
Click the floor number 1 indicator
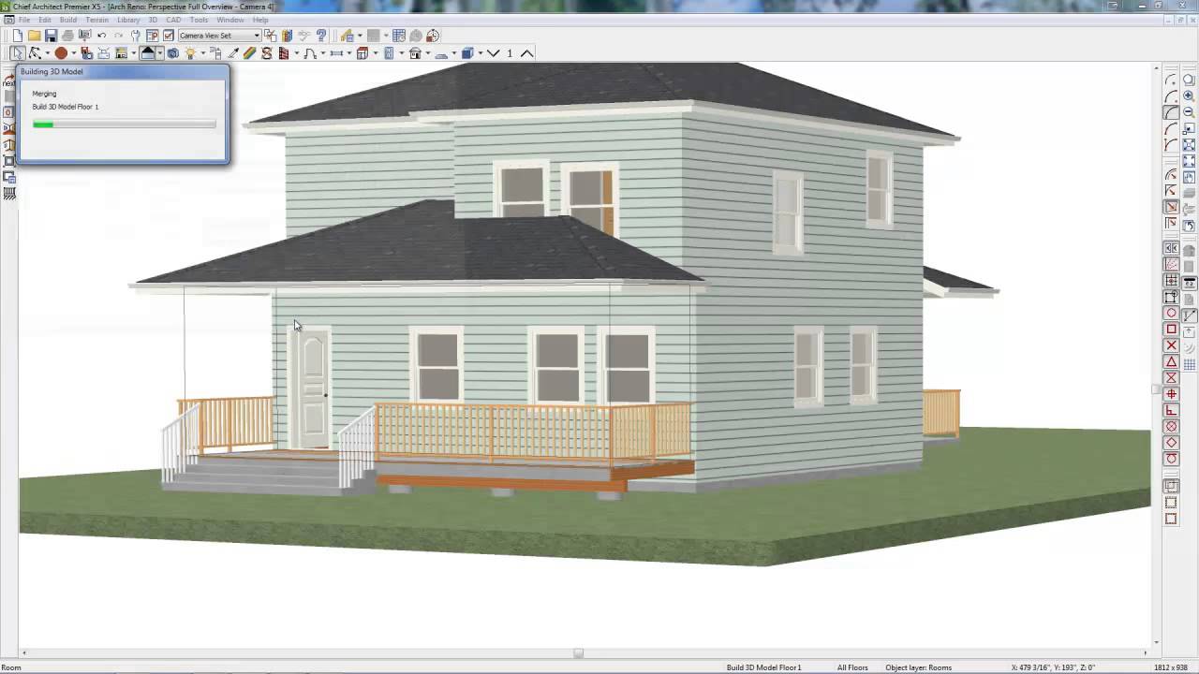click(x=510, y=53)
